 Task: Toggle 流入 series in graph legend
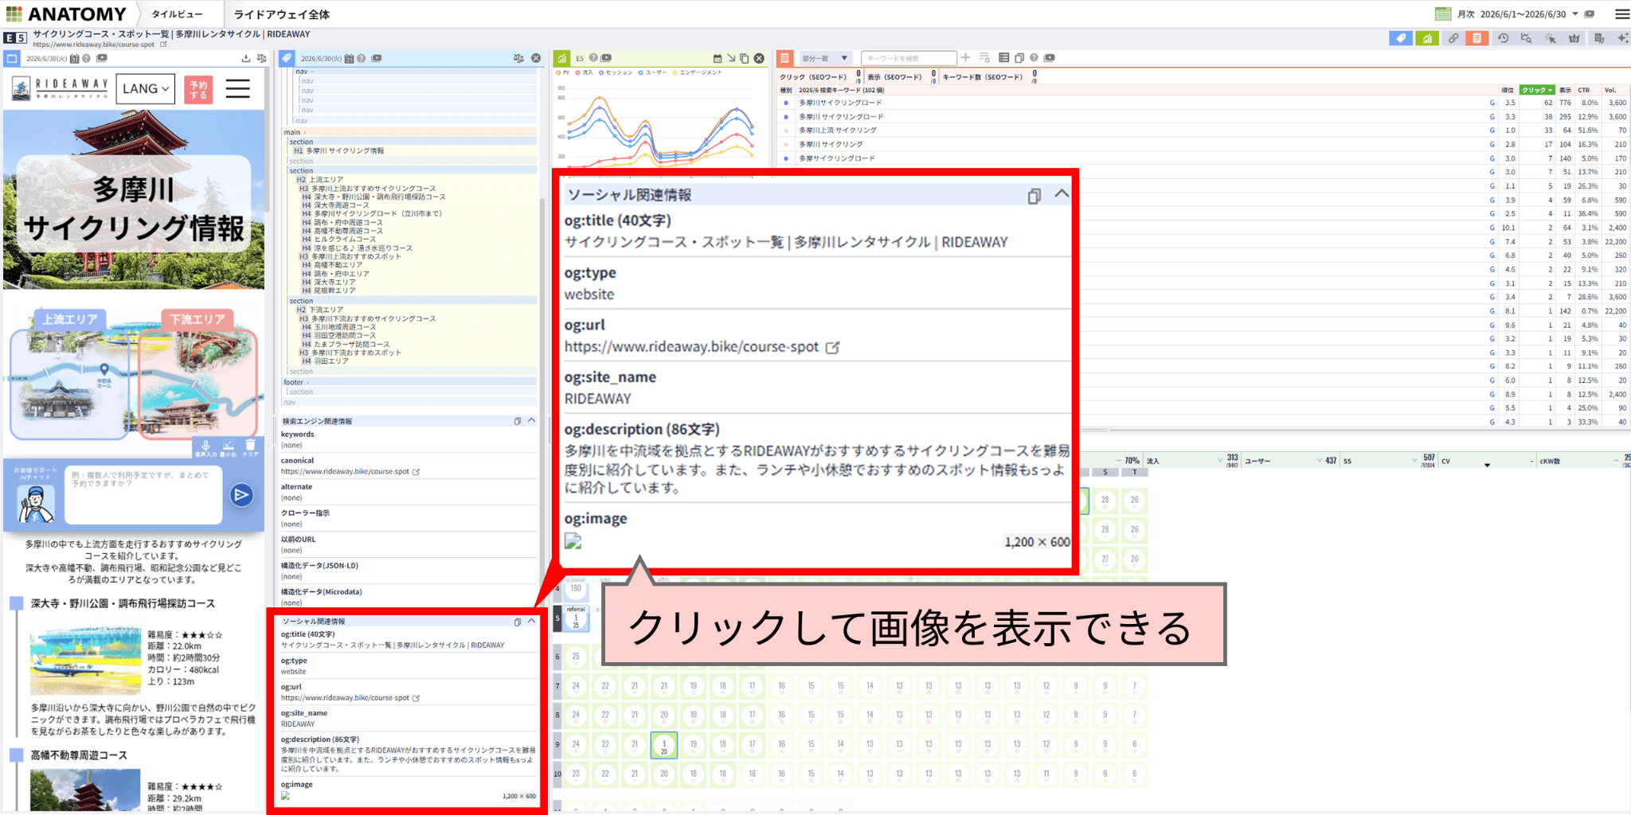click(585, 72)
